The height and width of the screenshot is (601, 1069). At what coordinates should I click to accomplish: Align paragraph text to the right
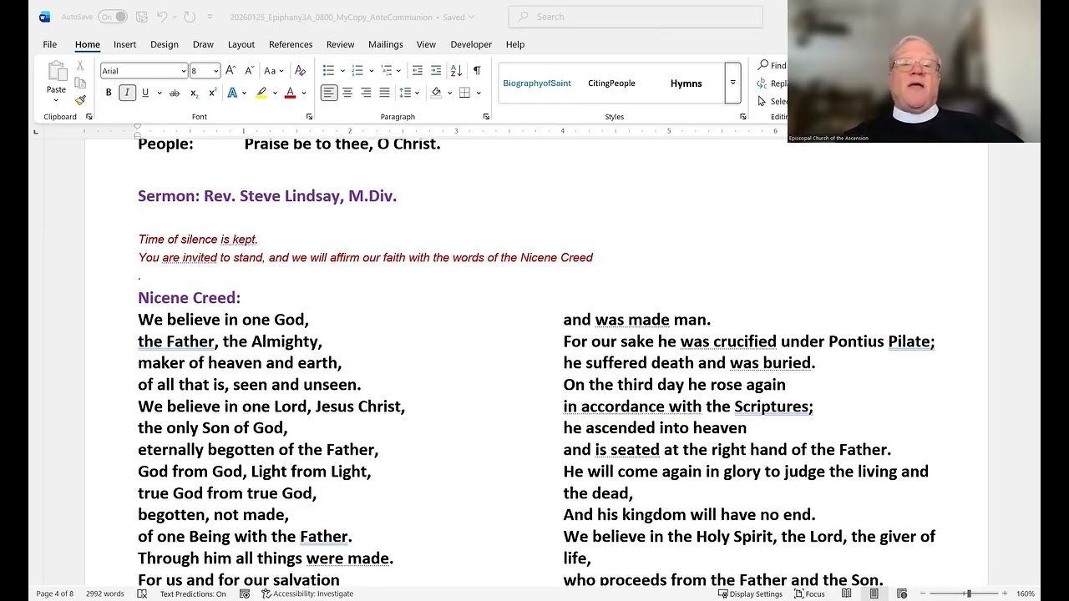coord(366,93)
